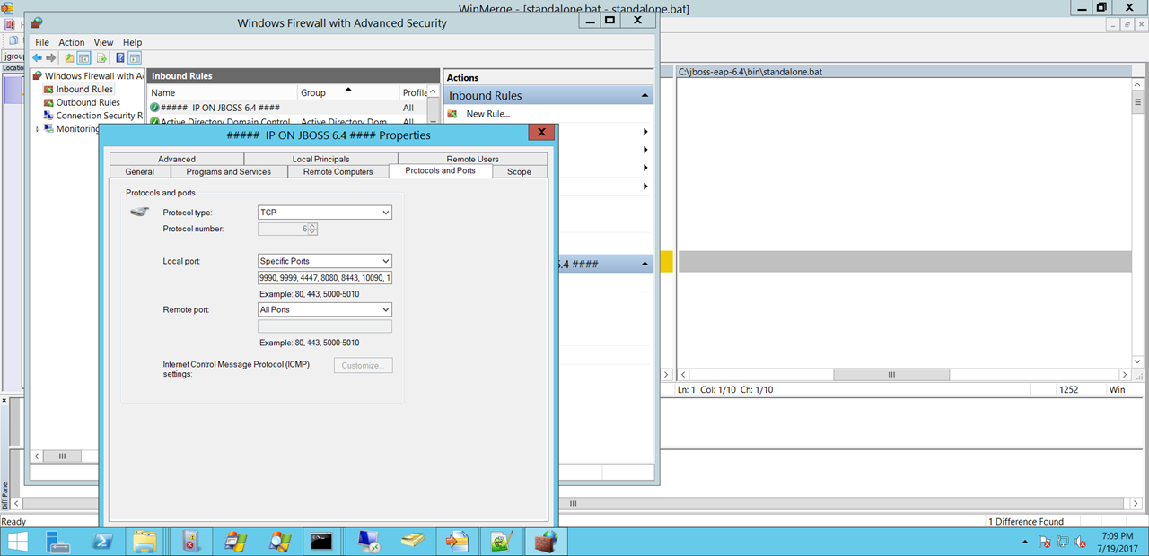Open the General tab

(140, 171)
